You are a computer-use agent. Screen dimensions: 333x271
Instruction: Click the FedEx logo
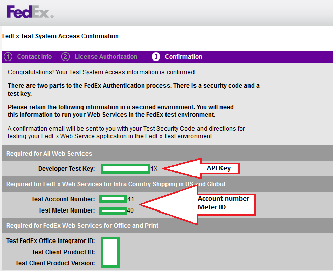tap(30, 12)
